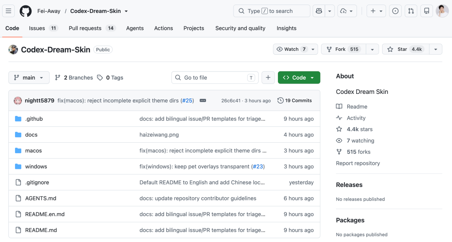
Task: Expand commit message ellipsis button
Action: pyautogui.click(x=203, y=101)
